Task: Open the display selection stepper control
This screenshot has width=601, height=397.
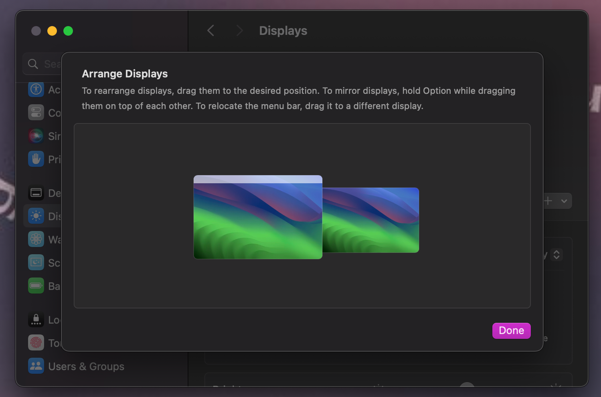Action: pos(556,254)
